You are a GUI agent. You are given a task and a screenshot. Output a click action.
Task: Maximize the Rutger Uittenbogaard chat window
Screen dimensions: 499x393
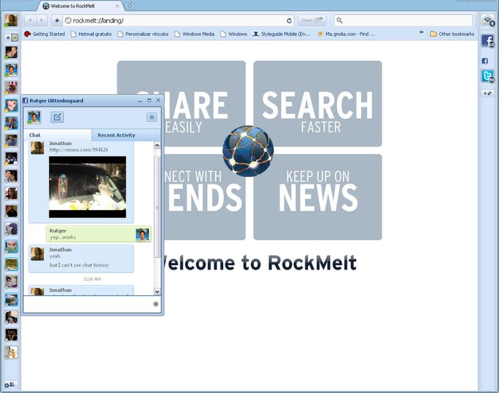149,101
